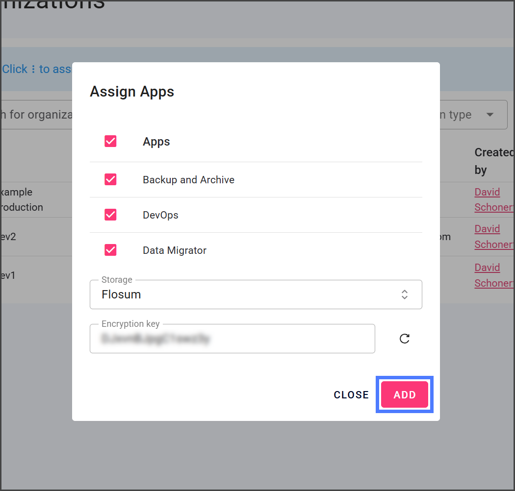515x491 pixels.
Task: Click the up-down arrows in Storage field
Action: (x=404, y=295)
